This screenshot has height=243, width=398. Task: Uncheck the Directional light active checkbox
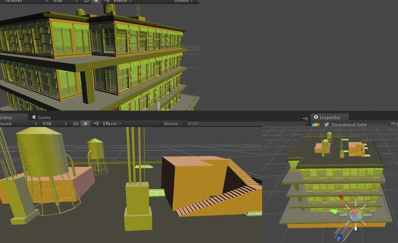click(x=326, y=125)
